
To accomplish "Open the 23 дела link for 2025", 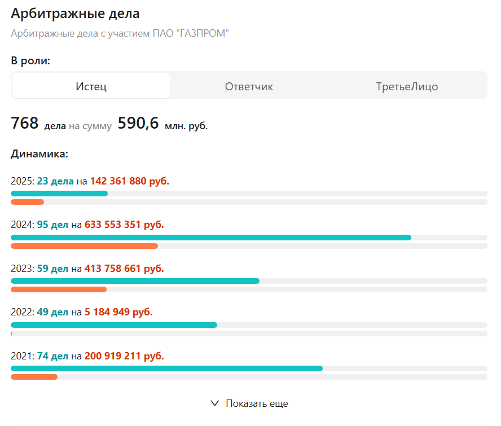I will pyautogui.click(x=55, y=181).
